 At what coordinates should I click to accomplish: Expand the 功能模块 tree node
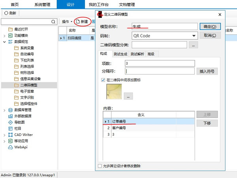coord(4,36)
